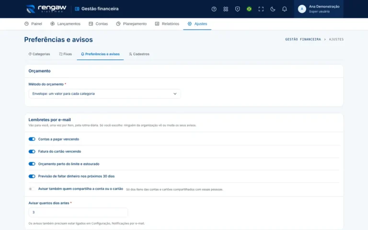Viewport: 368px width, 230px height.
Task: Toggle Previsão de faltar dinheiro switch
Action: point(32,176)
